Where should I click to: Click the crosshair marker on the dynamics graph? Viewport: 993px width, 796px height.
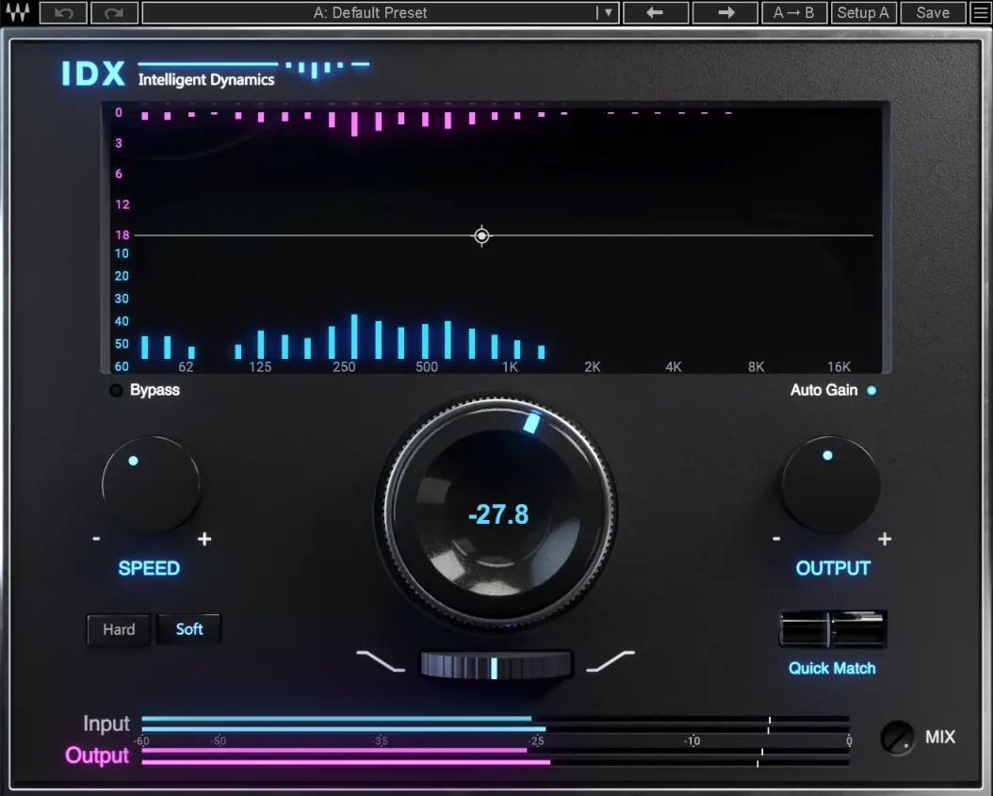[x=481, y=236]
